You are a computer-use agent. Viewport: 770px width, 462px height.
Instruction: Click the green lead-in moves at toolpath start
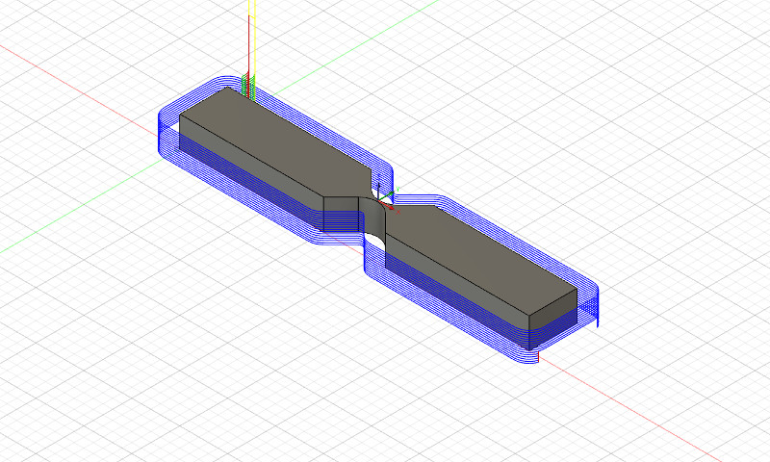click(x=248, y=85)
